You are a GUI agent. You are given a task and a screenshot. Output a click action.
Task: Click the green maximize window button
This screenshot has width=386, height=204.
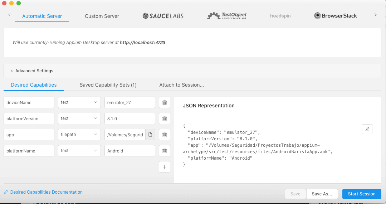[19, 3]
